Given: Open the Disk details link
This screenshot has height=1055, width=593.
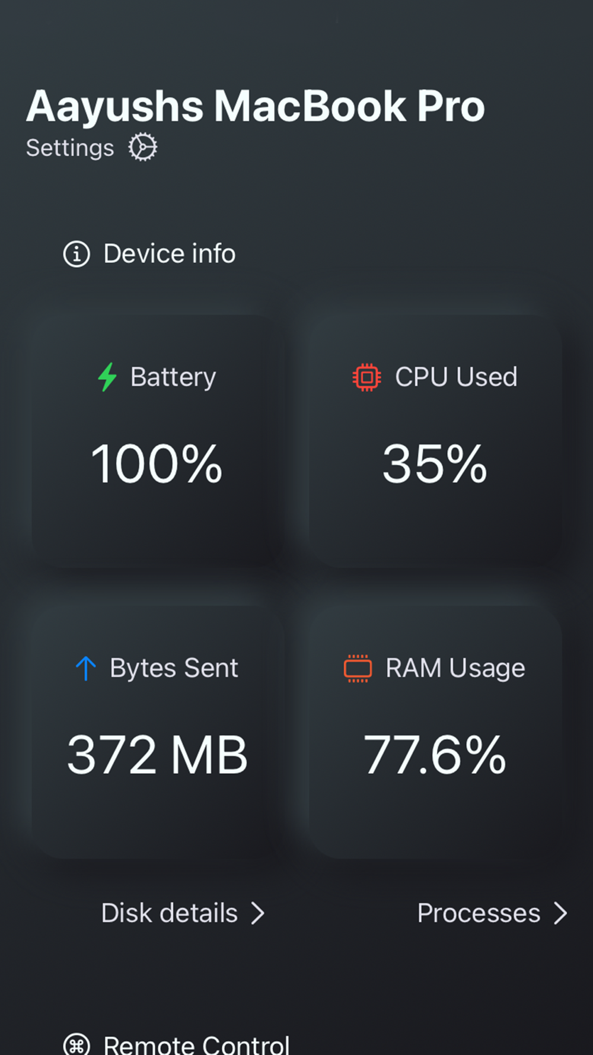Looking at the screenshot, I should click(183, 913).
